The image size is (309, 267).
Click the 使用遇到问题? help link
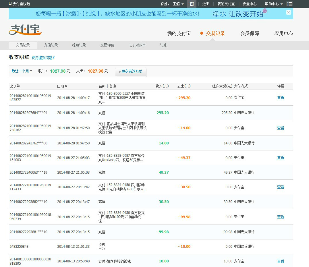pyautogui.click(x=43, y=58)
